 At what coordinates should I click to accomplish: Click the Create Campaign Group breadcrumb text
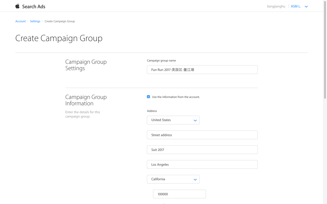(60, 21)
